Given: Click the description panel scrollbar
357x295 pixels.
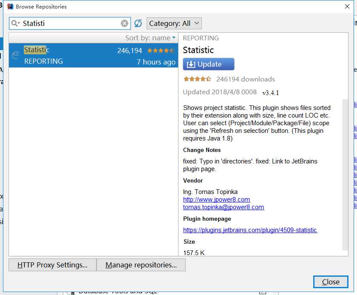Looking at the screenshot, I should [x=345, y=175].
